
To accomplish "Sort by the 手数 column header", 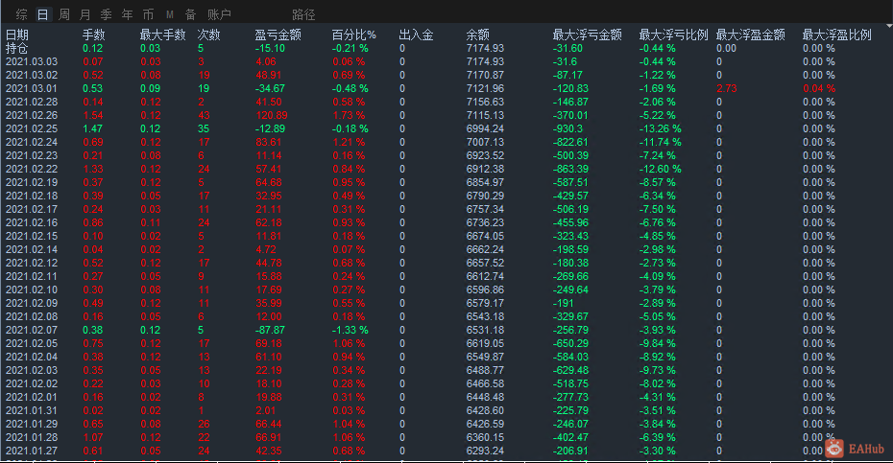I will (94, 35).
